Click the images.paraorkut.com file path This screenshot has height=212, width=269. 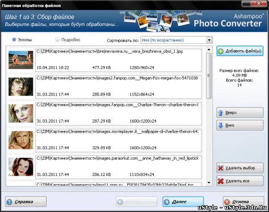click(118, 158)
